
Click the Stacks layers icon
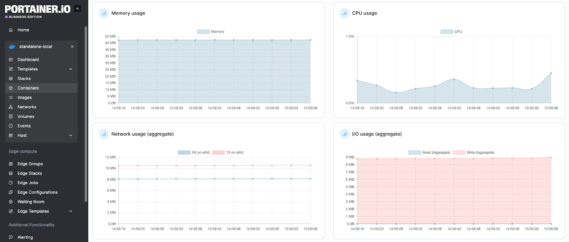tap(11, 79)
